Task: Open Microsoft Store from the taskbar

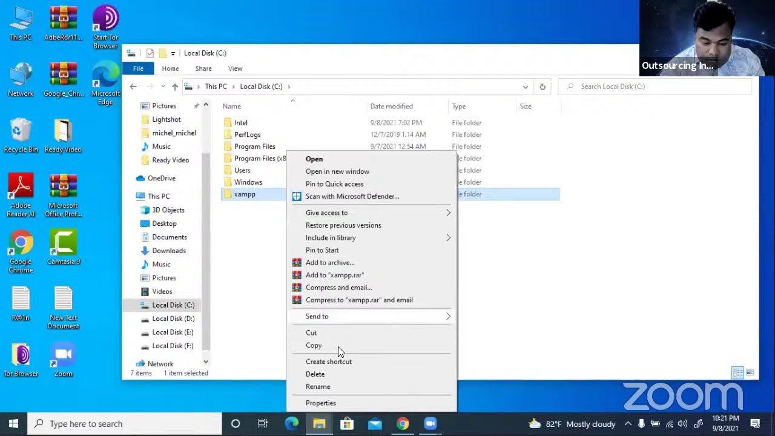Action: 347,424
